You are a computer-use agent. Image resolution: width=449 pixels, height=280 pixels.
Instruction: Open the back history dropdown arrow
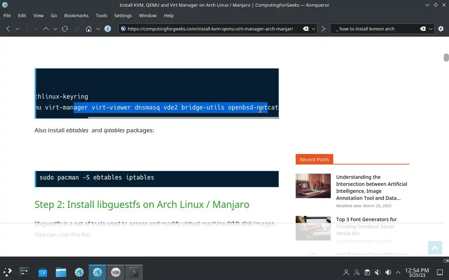17,29
